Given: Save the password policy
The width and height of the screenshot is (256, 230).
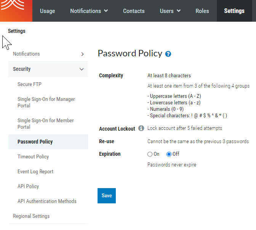Looking at the screenshot, I should 107,196.
